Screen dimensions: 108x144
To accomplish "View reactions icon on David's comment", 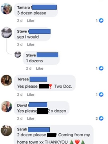I will pos(101,118).
